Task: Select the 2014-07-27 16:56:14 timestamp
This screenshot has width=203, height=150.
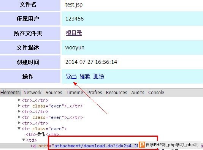Action: (x=91, y=62)
